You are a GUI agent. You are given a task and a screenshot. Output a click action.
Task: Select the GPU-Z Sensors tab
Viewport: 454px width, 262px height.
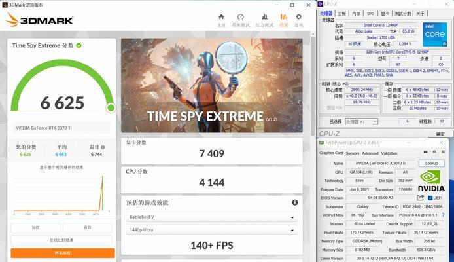(x=353, y=153)
